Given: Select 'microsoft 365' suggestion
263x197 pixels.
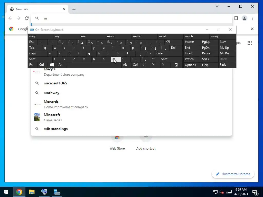Looking at the screenshot, I should pos(131,83).
